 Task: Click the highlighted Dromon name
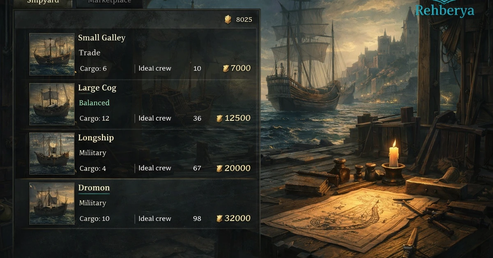click(x=94, y=188)
